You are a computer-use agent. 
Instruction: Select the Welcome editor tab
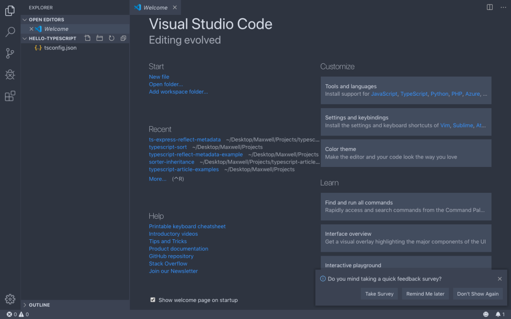[155, 7]
